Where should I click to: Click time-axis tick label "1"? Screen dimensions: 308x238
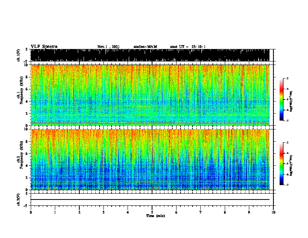click(55, 212)
